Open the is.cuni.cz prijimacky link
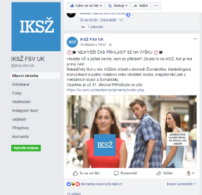 click(106, 90)
